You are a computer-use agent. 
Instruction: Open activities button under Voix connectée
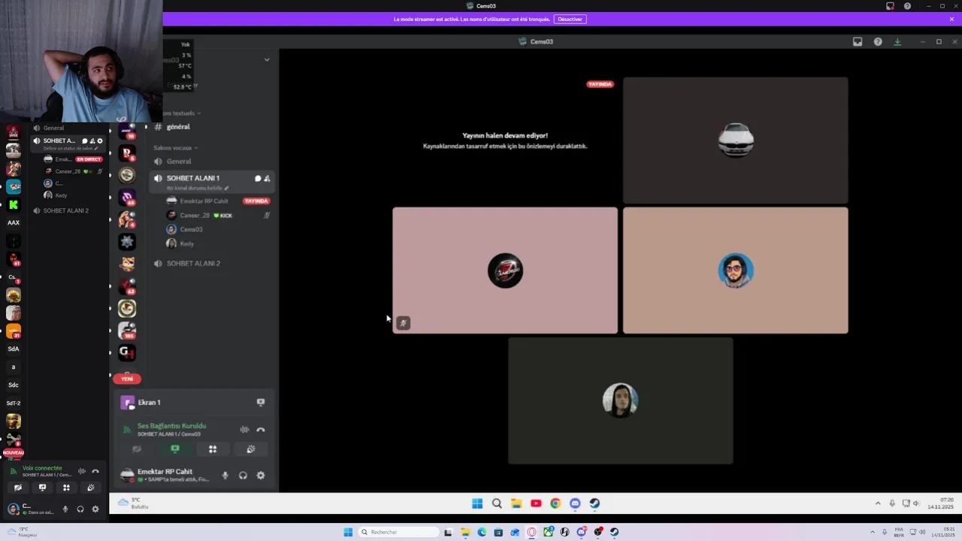pos(66,488)
